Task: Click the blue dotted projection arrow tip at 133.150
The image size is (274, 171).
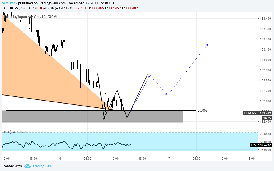Action: pos(207,45)
